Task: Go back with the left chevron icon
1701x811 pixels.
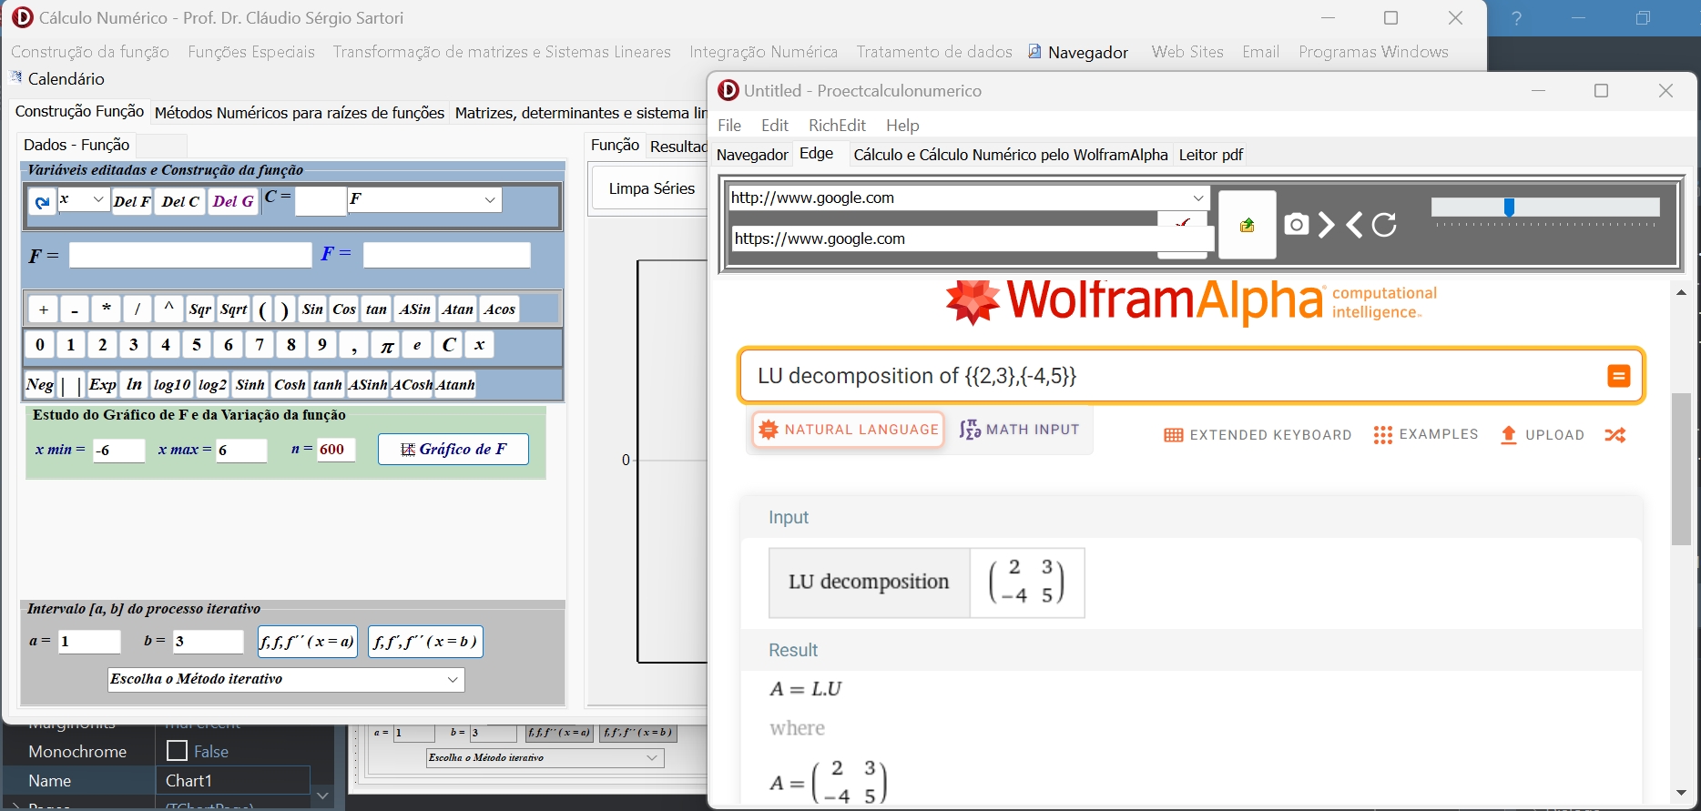Action: click(x=1354, y=225)
